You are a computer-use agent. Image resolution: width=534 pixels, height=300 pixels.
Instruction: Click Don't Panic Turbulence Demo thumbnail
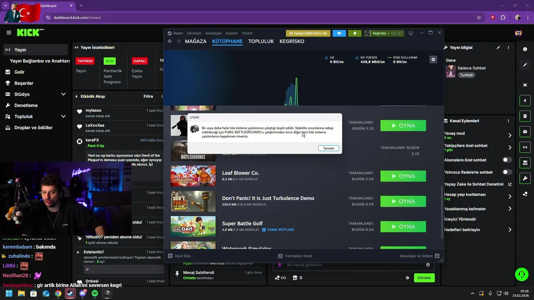point(193,201)
